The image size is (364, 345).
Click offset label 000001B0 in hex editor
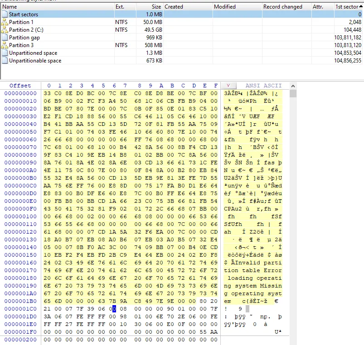click(20, 301)
